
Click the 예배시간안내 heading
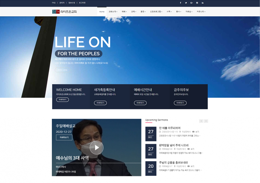coord(143,90)
